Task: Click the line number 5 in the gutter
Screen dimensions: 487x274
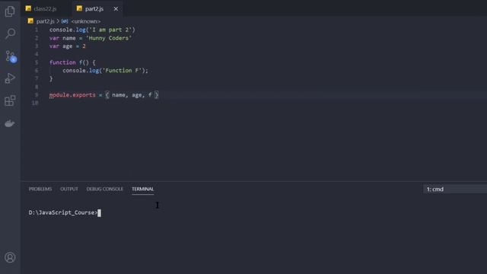Action: (37, 62)
